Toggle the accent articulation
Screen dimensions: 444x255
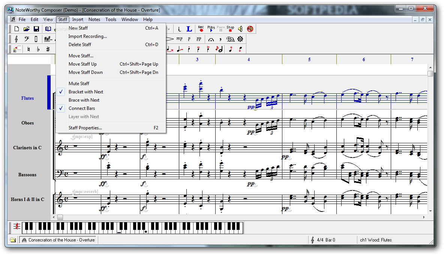[x=208, y=49]
